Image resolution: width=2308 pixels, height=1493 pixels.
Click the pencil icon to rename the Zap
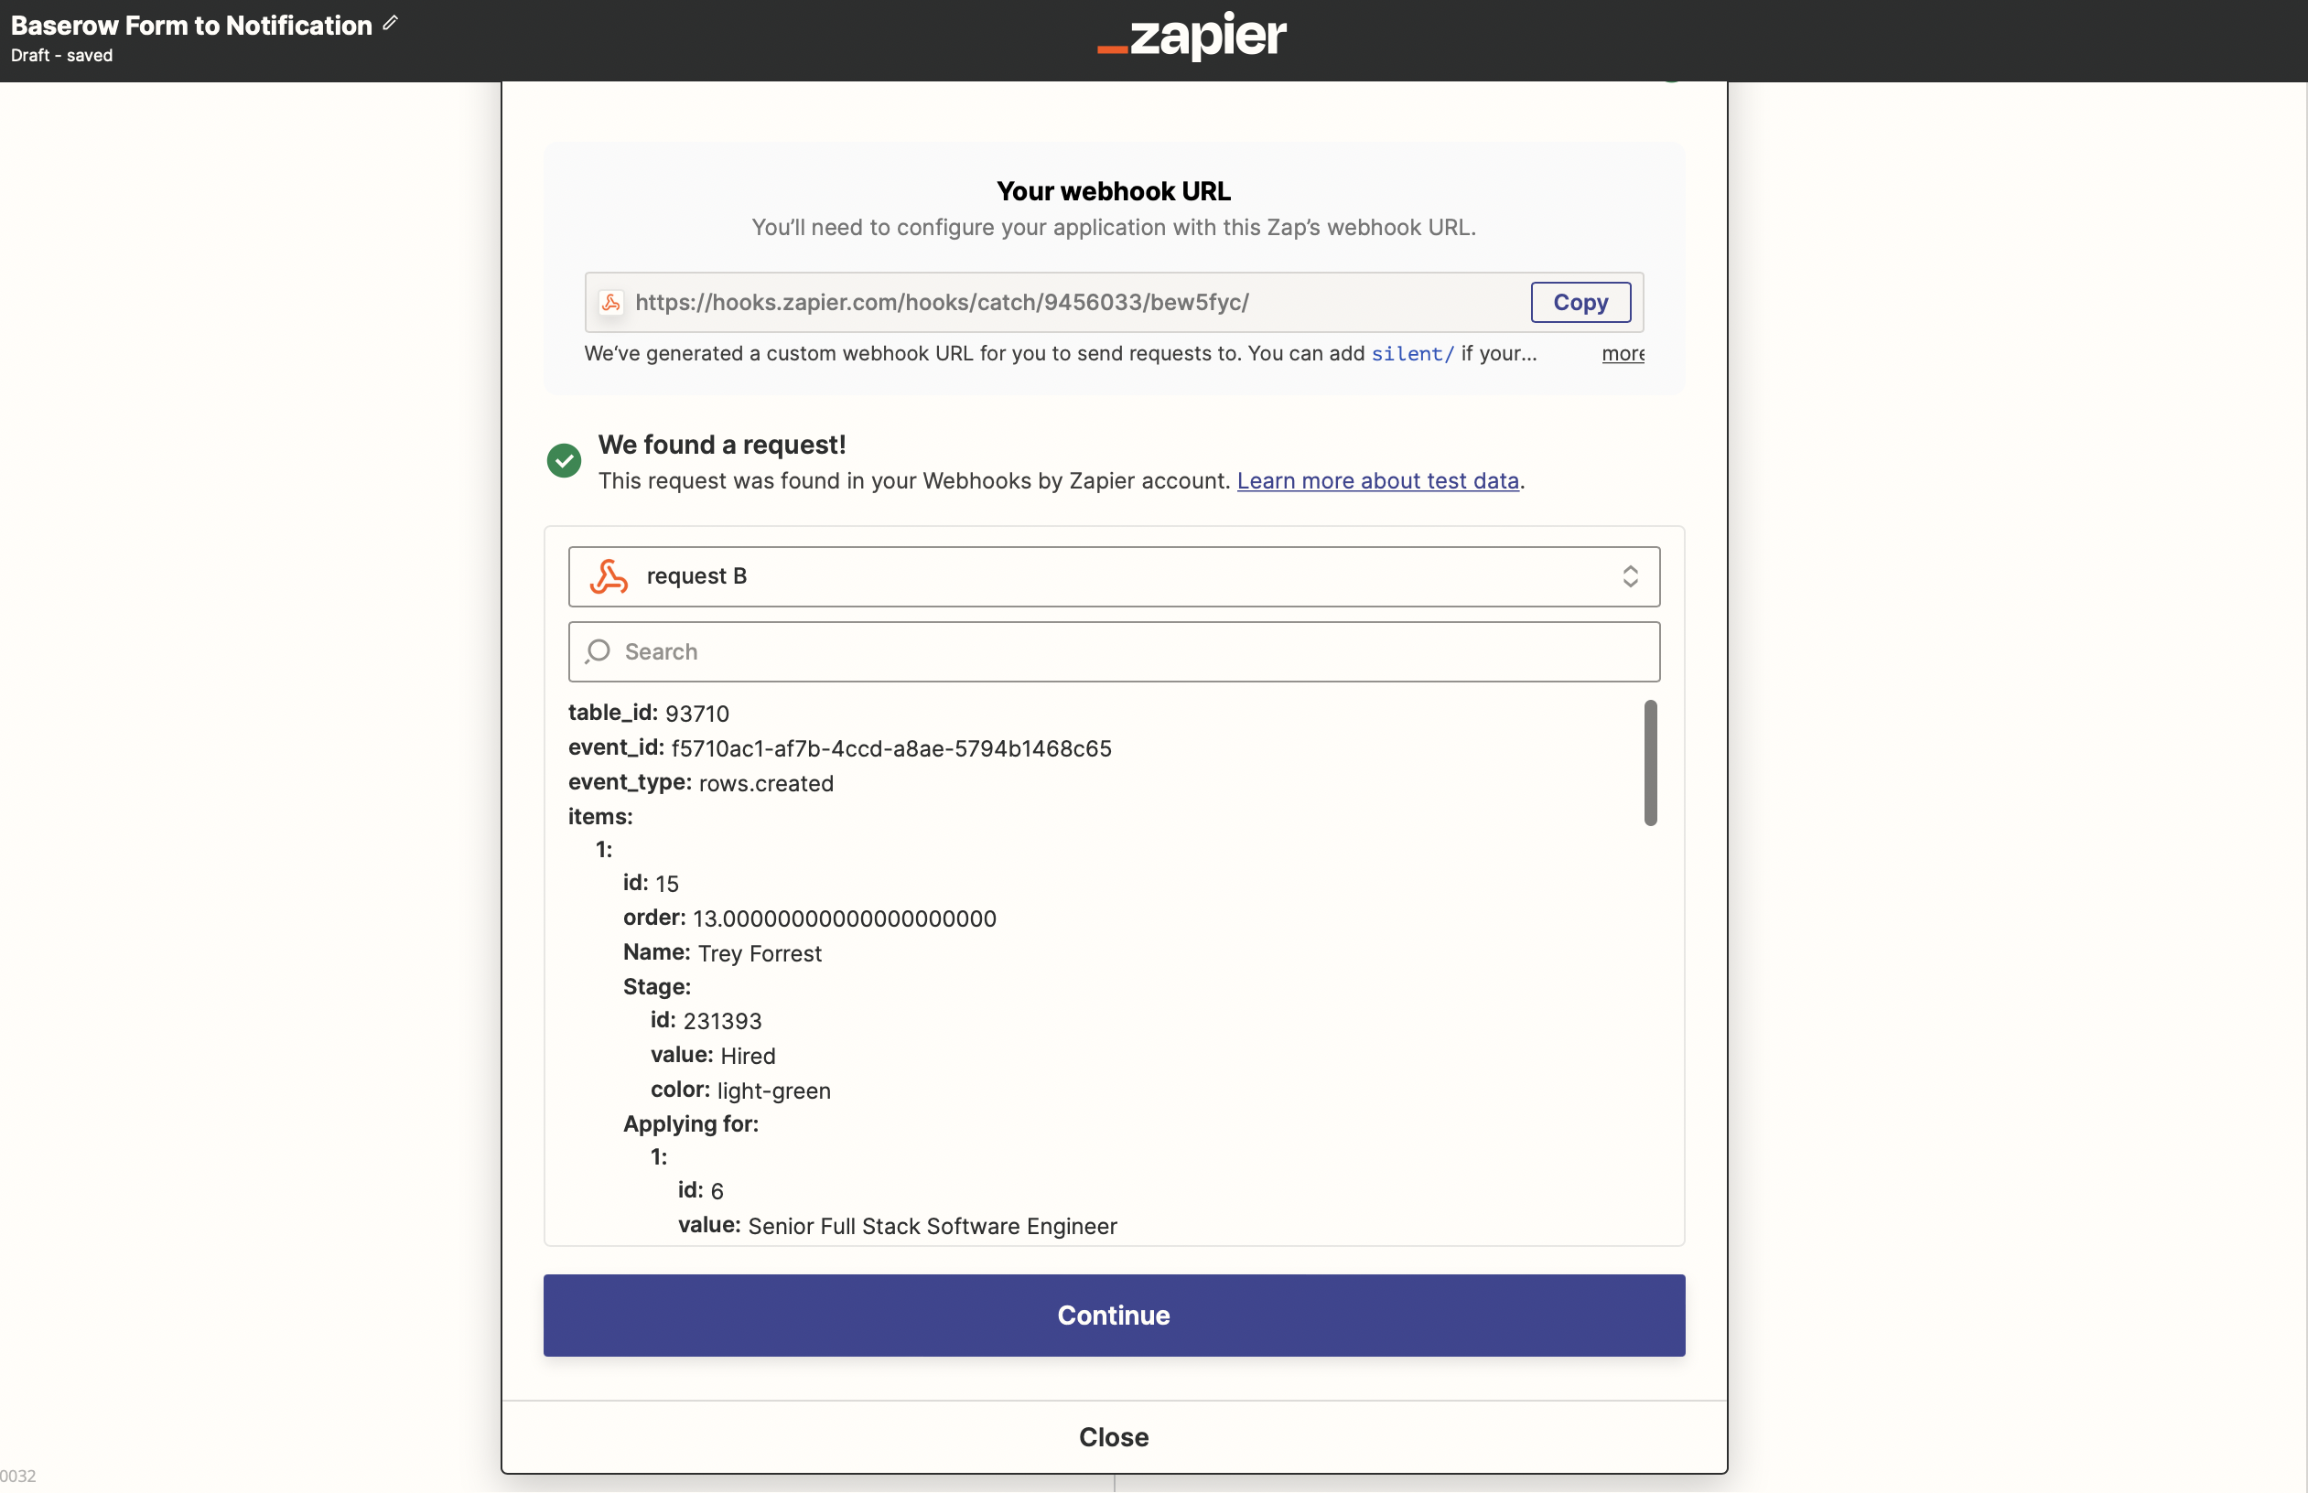[390, 23]
